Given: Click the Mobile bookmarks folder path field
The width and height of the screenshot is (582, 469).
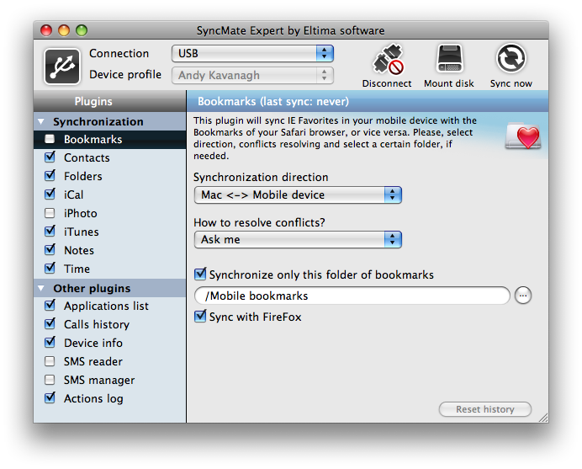Looking at the screenshot, I should [352, 296].
